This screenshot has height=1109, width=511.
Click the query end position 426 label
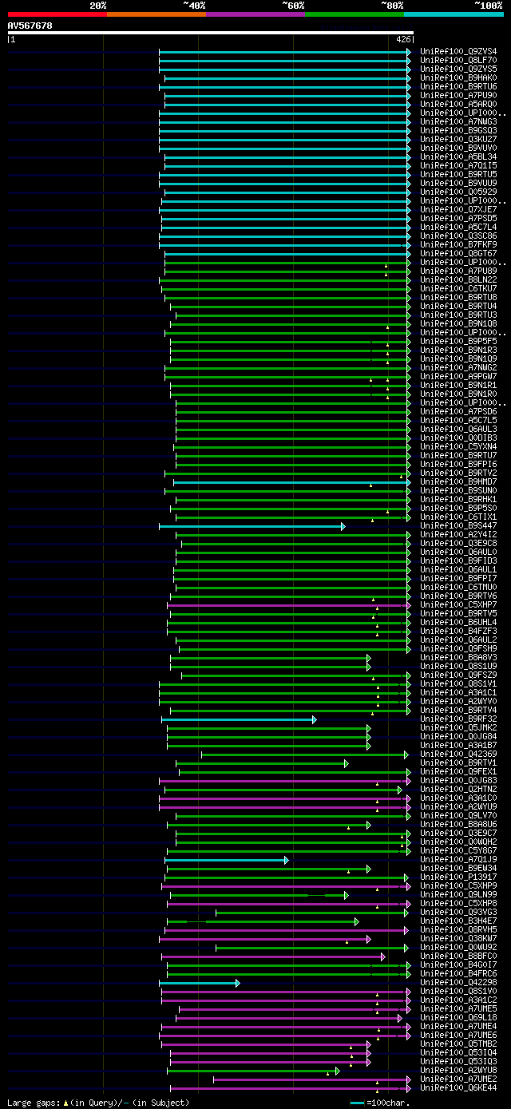[x=404, y=39]
